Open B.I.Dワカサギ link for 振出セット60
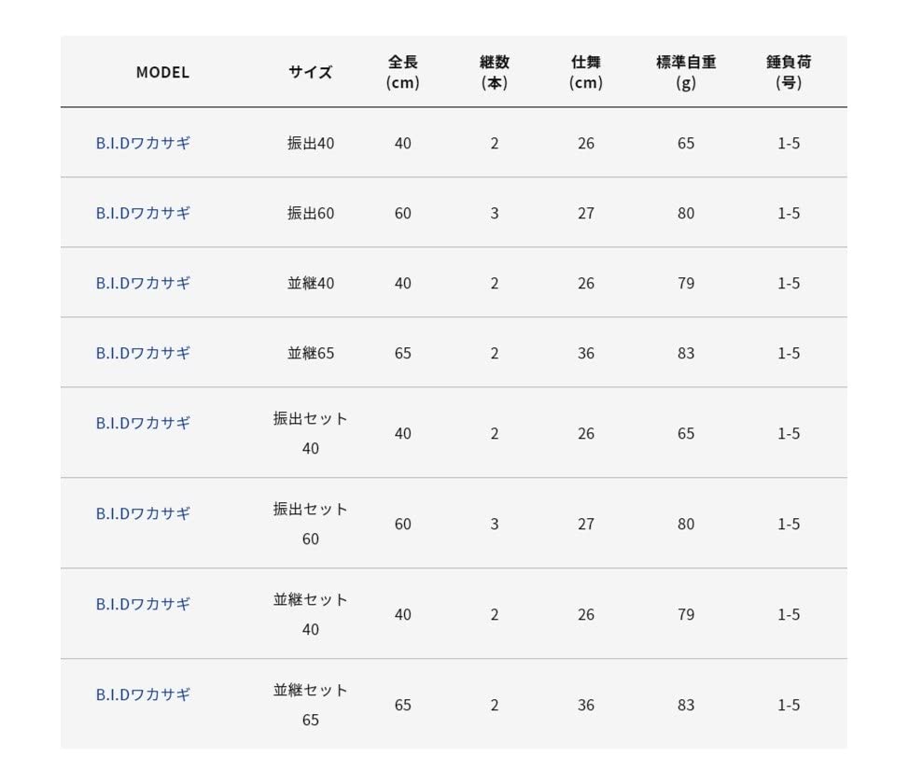 coord(143,513)
